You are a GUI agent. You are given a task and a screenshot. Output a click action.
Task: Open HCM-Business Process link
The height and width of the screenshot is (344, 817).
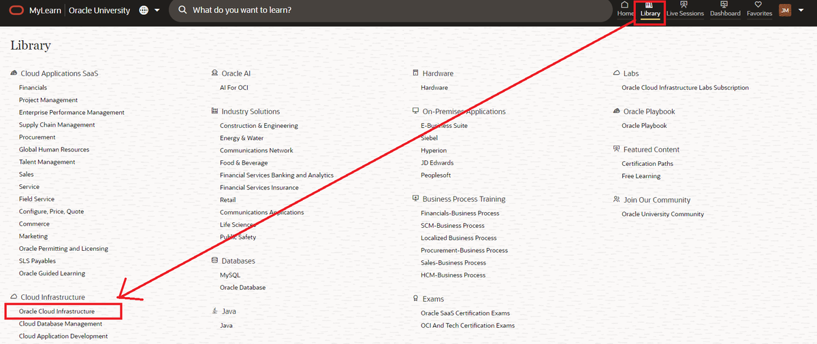point(453,275)
